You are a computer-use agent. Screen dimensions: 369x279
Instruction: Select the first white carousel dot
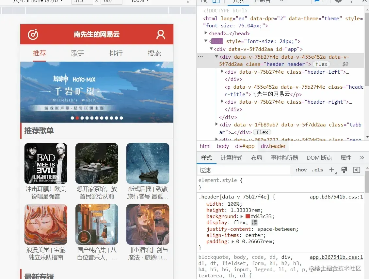pyautogui.click(x=72, y=118)
